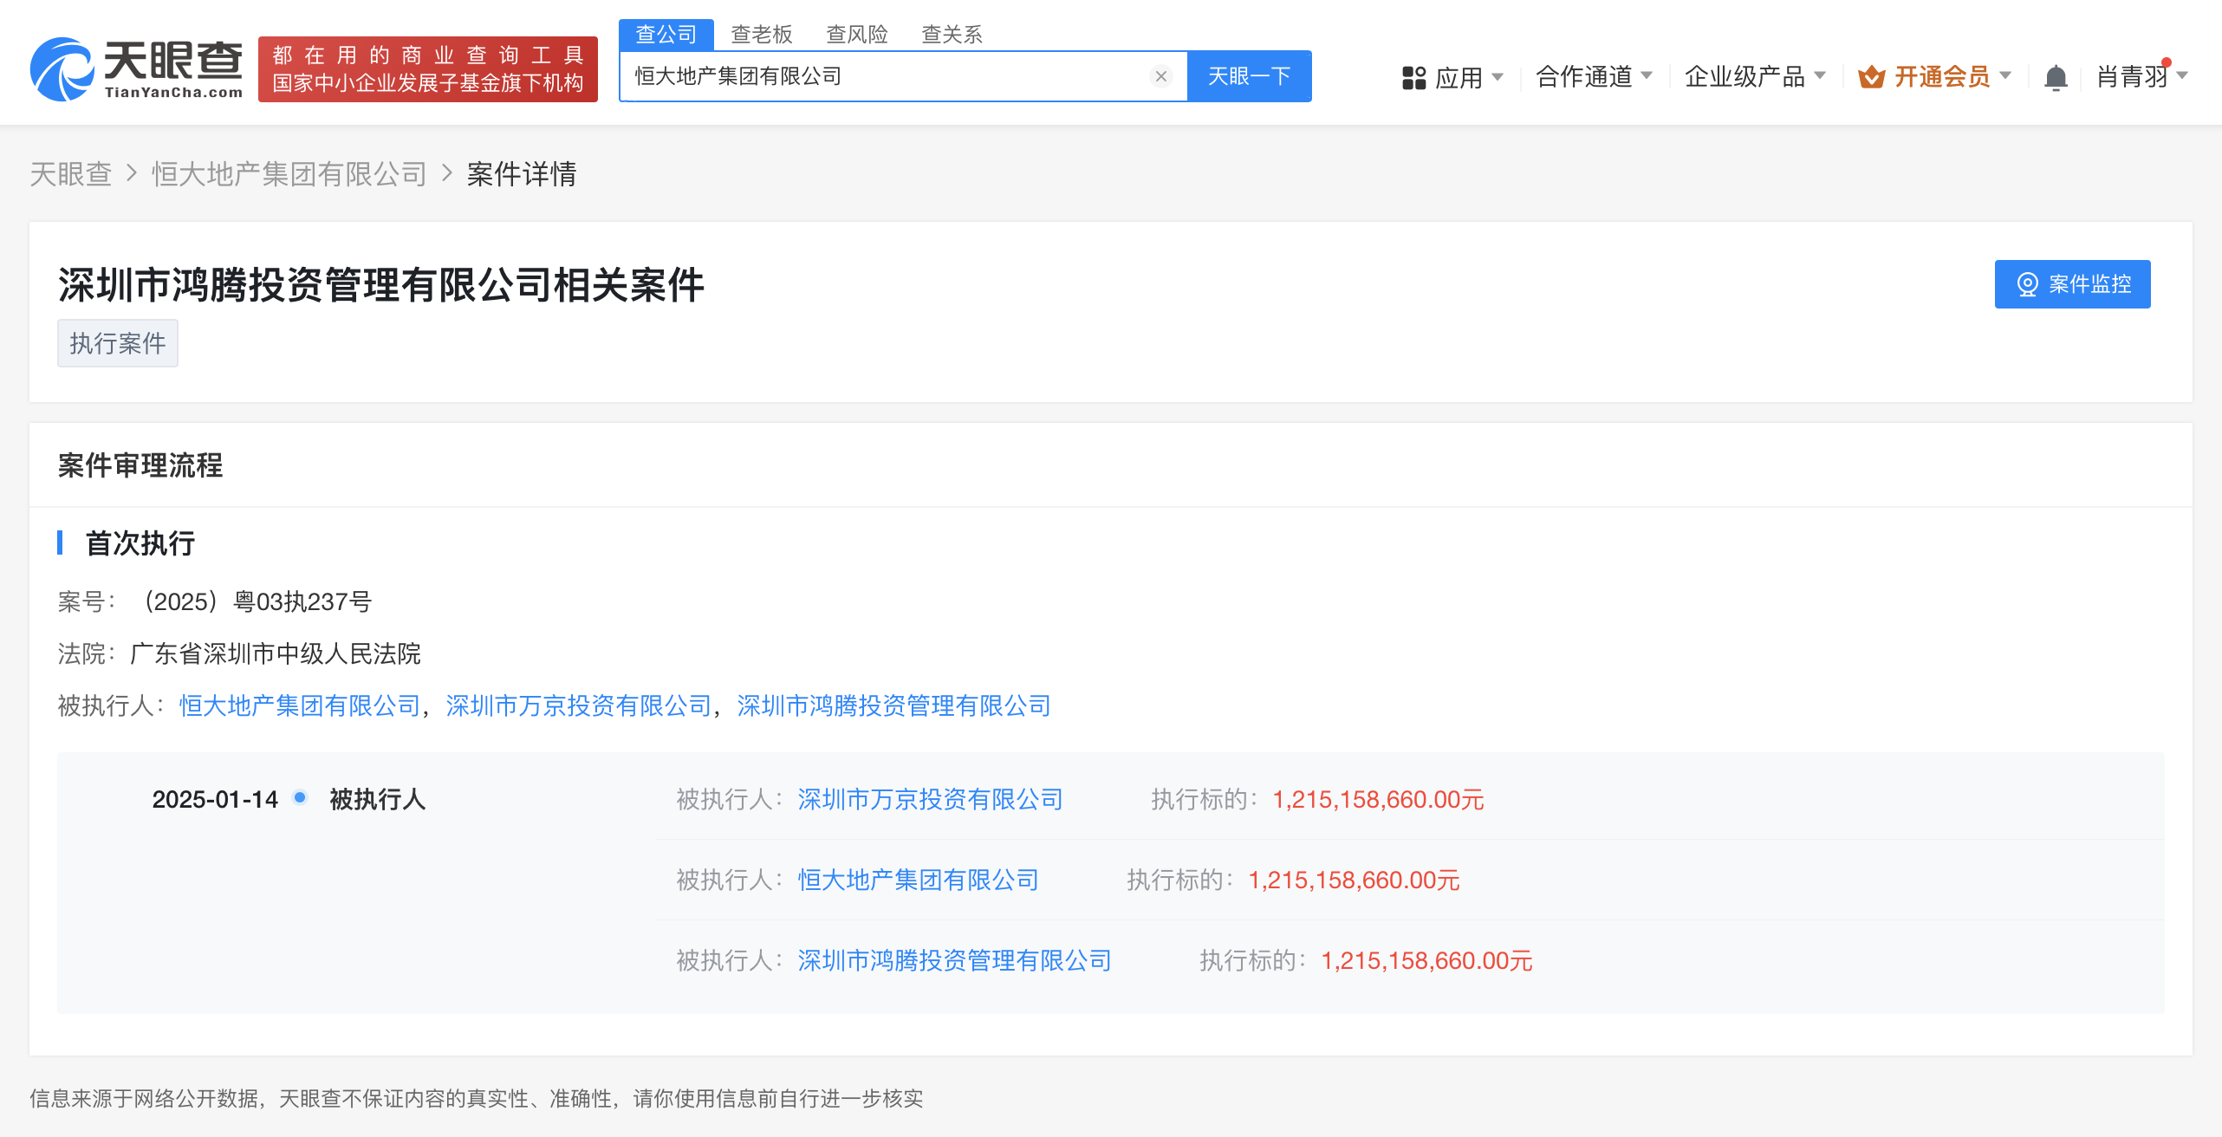Click the 首次执行 section heading
Viewport: 2222px width, 1137px height.
point(140,543)
